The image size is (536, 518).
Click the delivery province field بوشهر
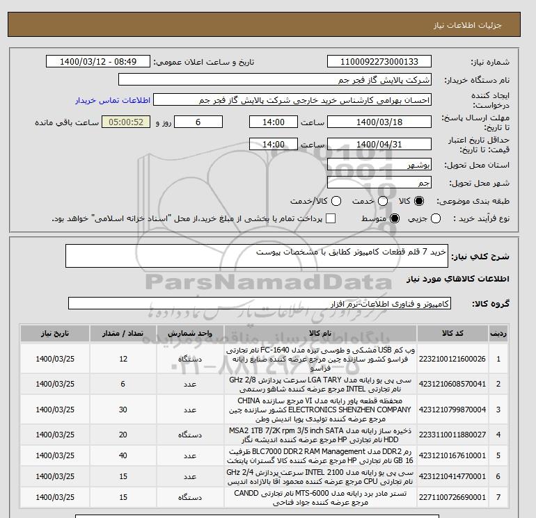point(379,165)
